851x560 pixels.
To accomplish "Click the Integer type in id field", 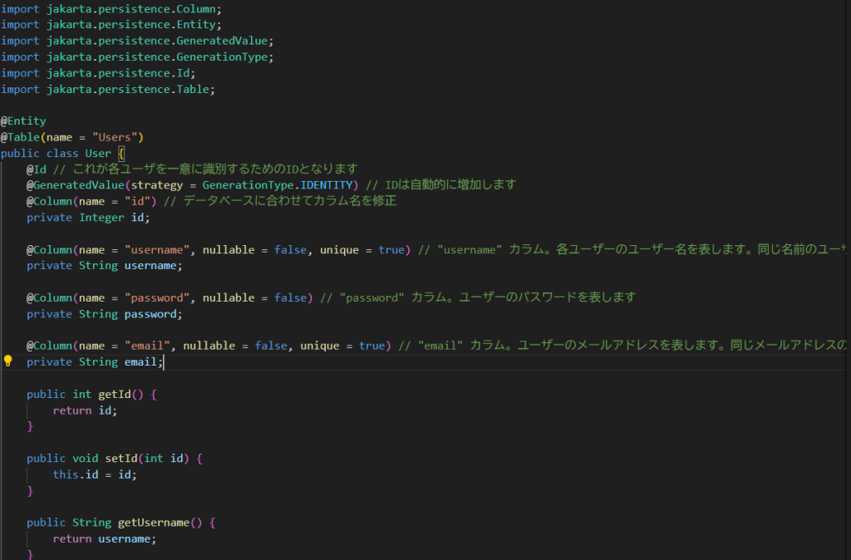I will click(102, 217).
